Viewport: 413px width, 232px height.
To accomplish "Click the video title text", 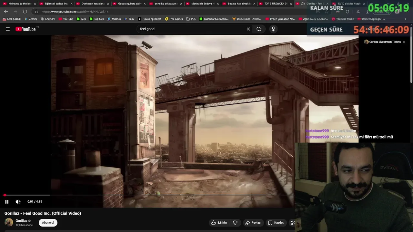I will click(x=43, y=213).
